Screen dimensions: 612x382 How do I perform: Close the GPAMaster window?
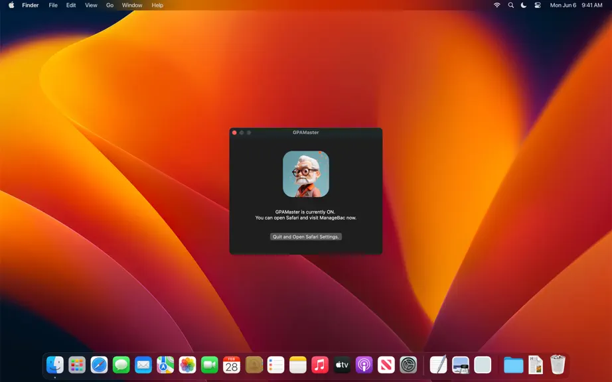(234, 133)
